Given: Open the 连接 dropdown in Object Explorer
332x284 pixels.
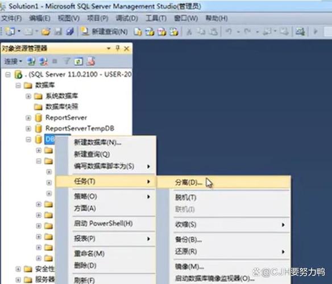Looking at the screenshot, I should (x=13, y=61).
